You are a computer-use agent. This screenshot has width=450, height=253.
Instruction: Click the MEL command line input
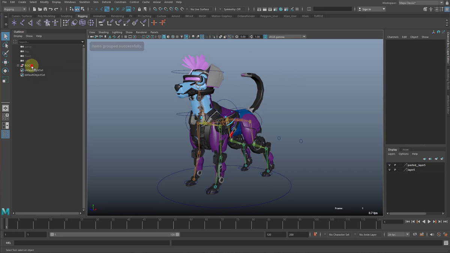(91, 243)
